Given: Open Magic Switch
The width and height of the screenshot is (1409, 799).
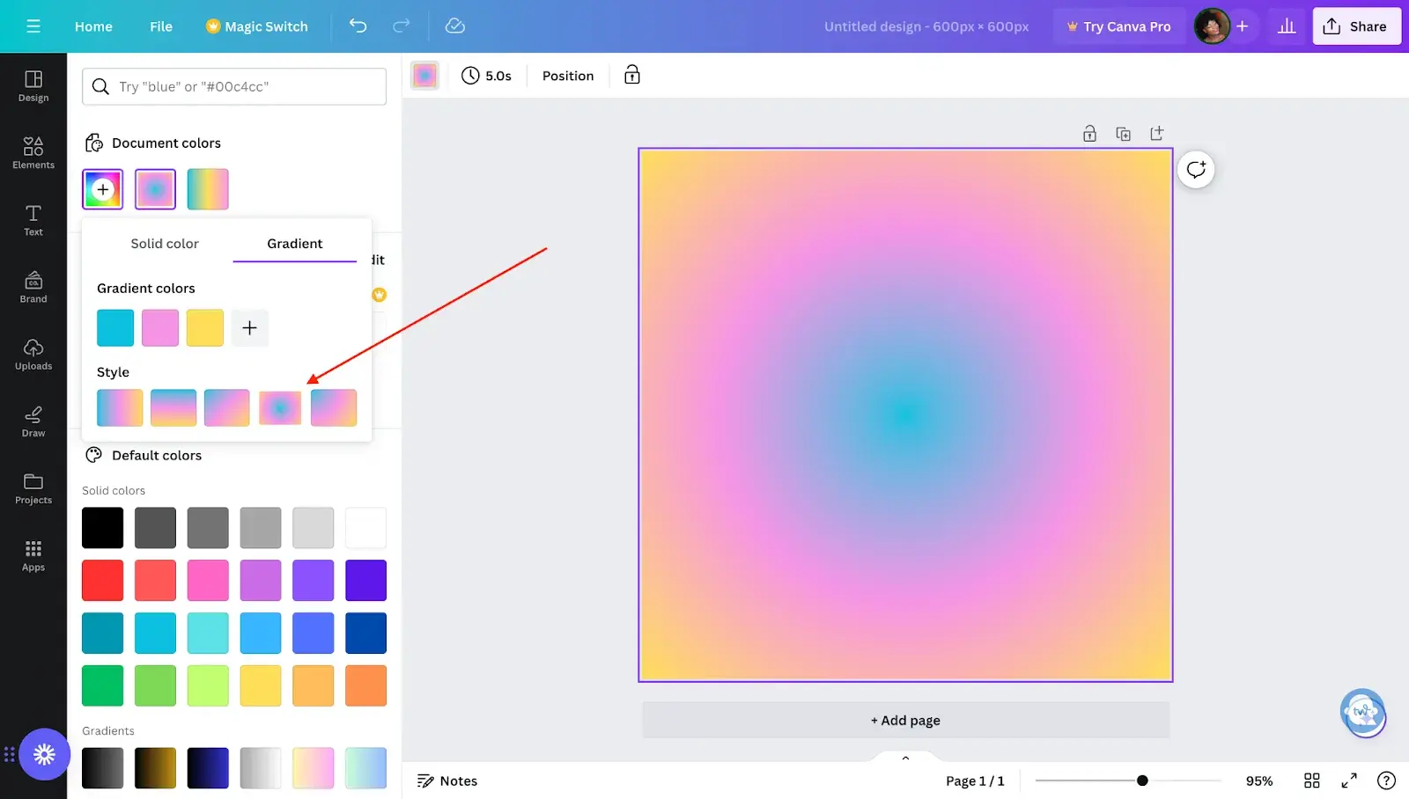Looking at the screenshot, I should [257, 26].
